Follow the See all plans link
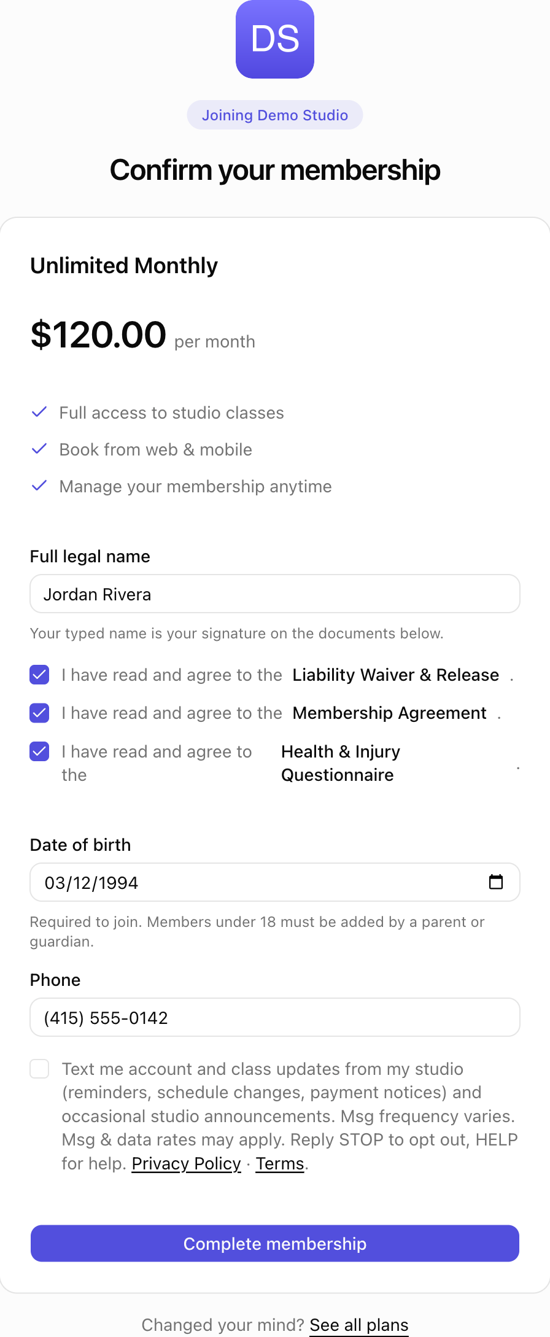The width and height of the screenshot is (550, 1337). [x=359, y=1325]
